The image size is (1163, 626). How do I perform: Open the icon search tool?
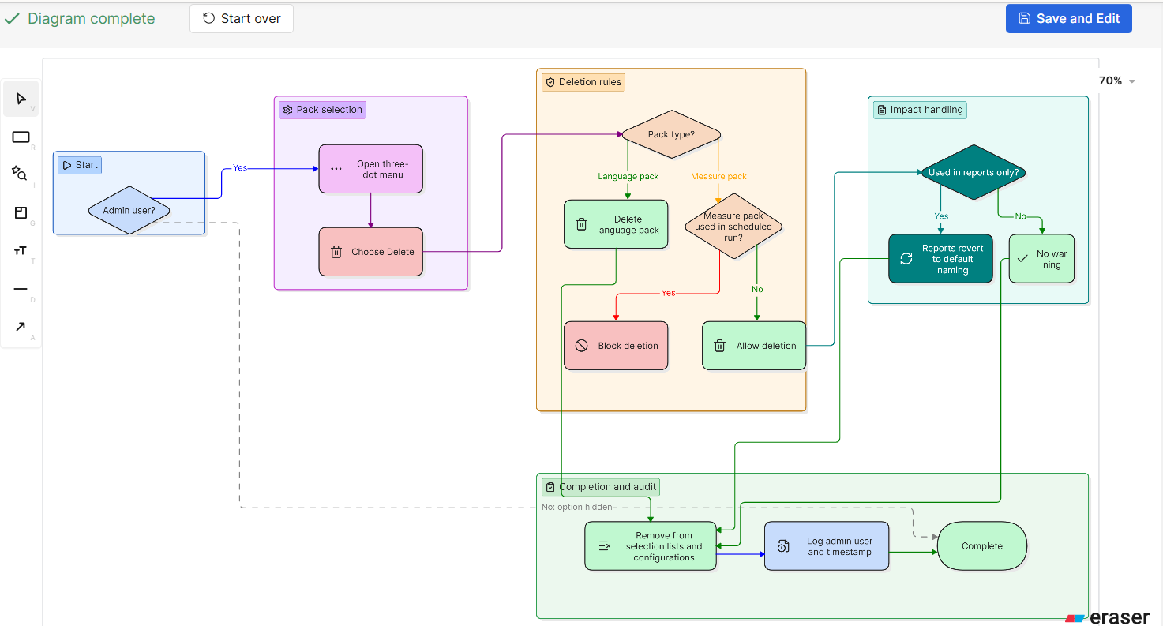pos(21,174)
